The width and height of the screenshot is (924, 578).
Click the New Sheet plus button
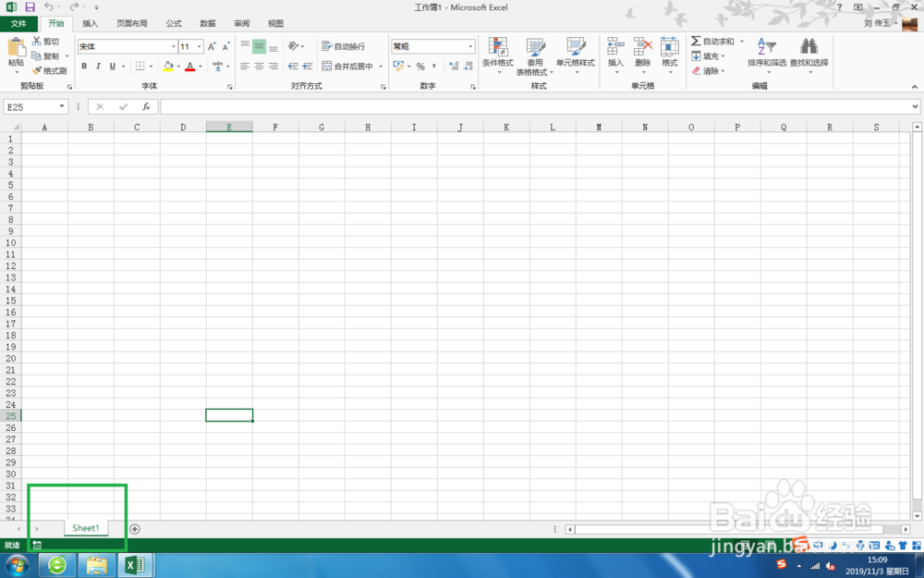tap(135, 528)
